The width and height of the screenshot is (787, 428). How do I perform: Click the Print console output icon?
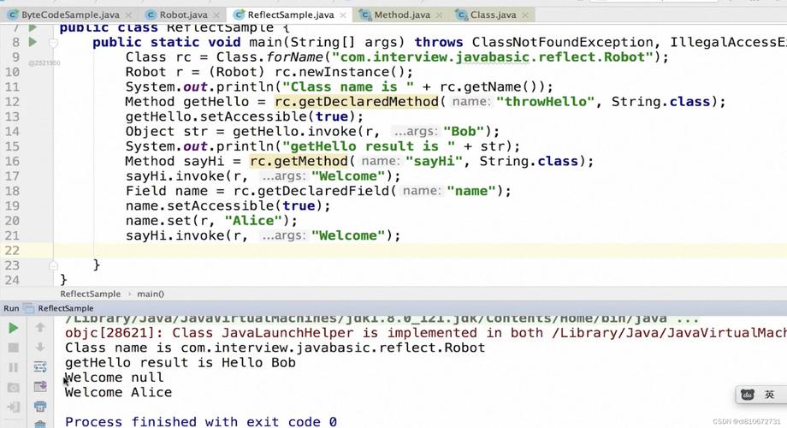pos(40,407)
